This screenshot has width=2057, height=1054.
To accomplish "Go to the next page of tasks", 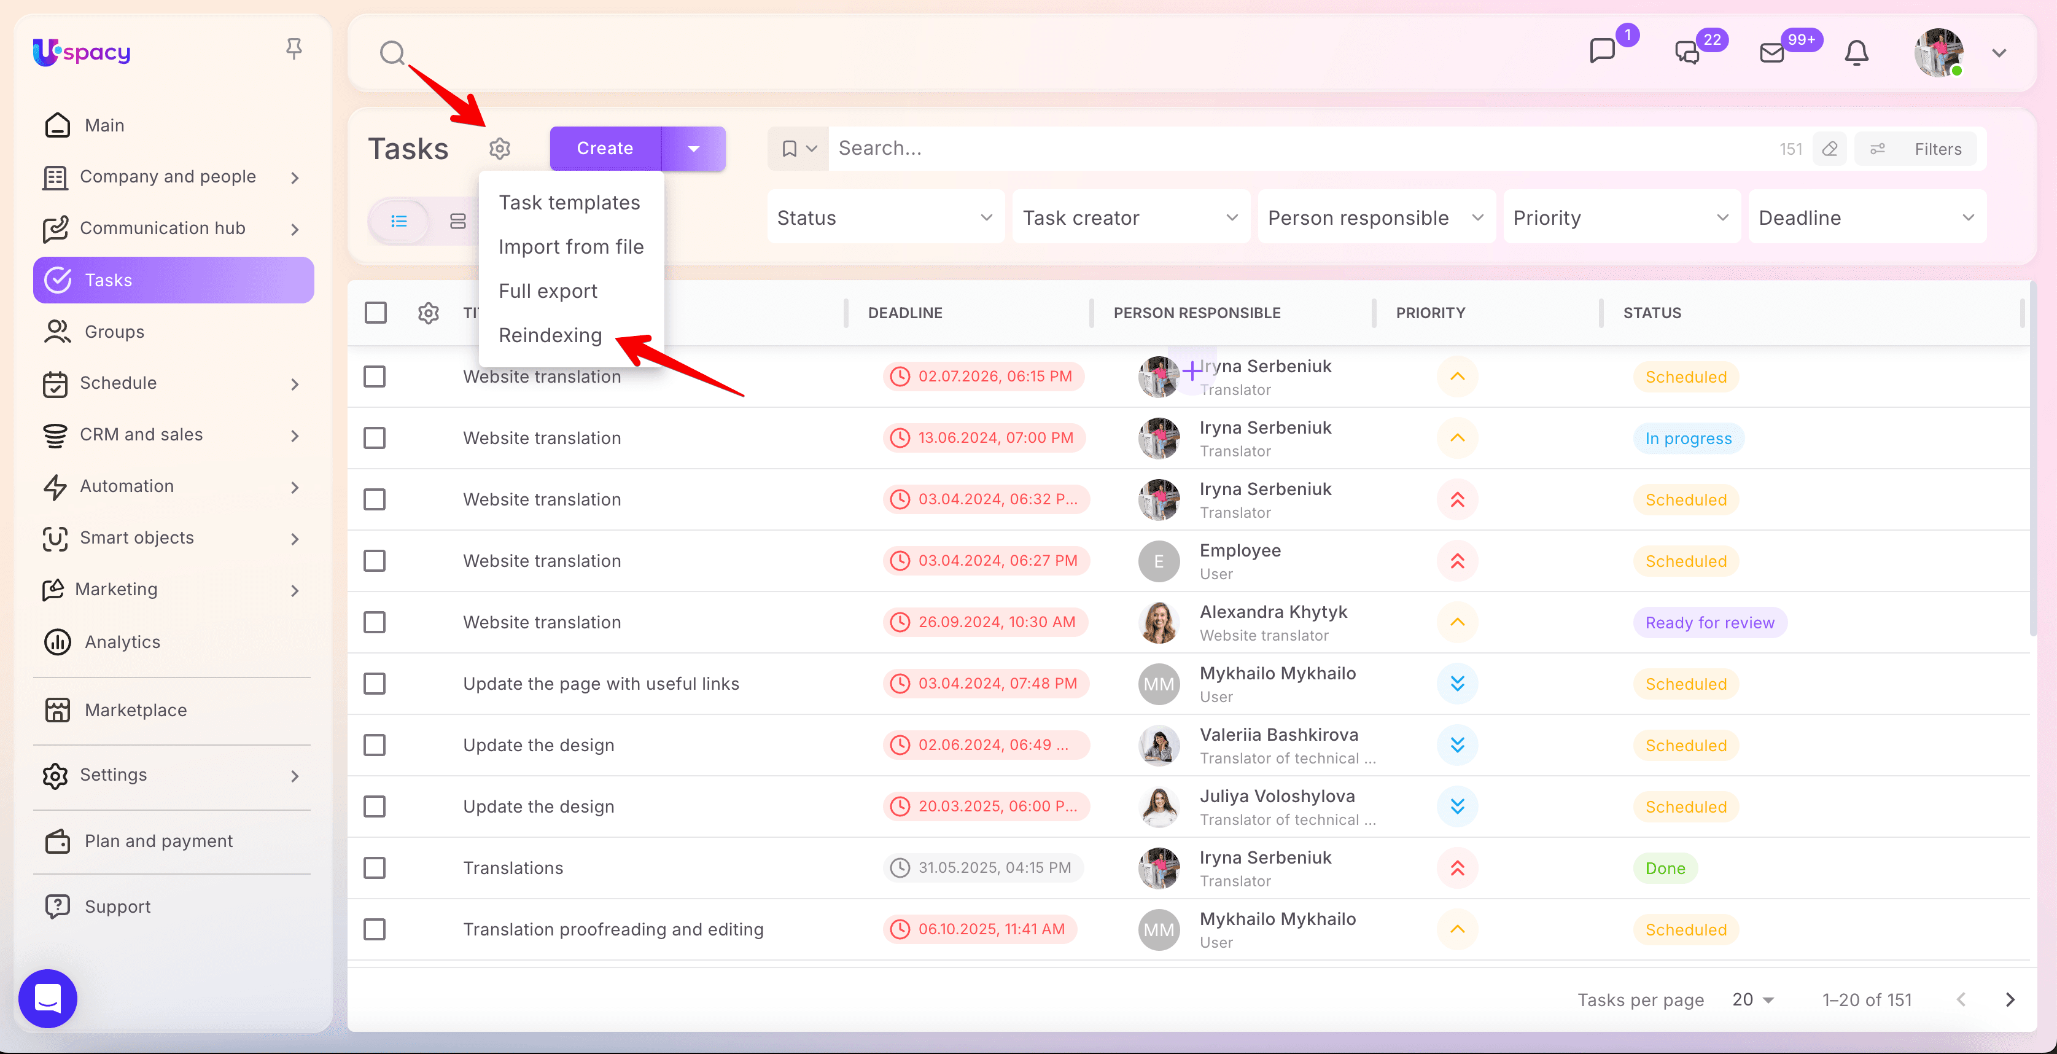I will 2010,1000.
